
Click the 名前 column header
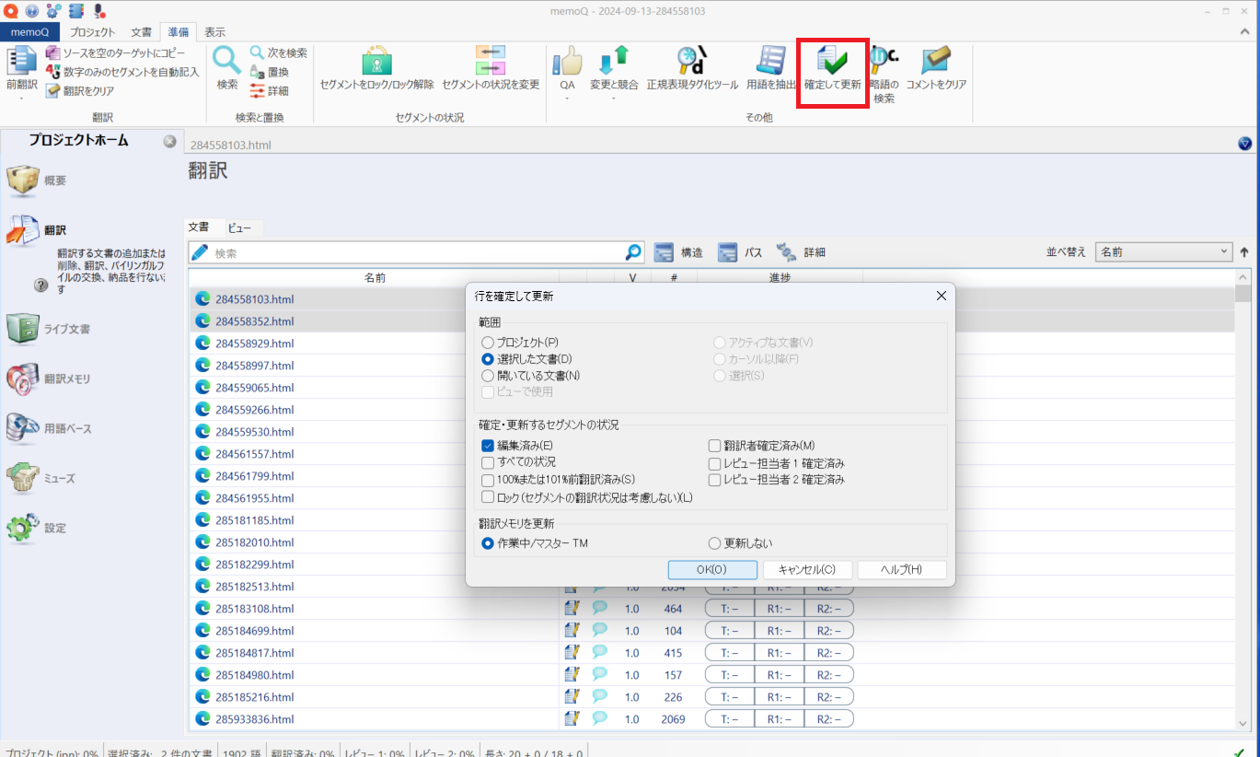pos(374,277)
